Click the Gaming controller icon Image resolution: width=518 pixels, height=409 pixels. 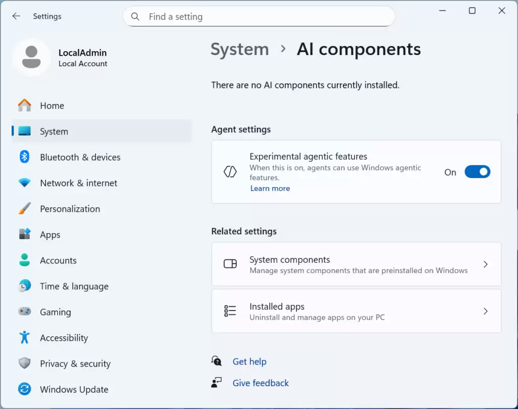pyautogui.click(x=24, y=312)
